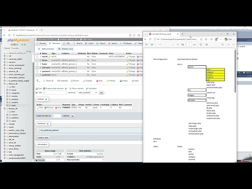The width and height of the screenshot is (252, 189).
Task: Expand the performance_schema database node
Action: click(5, 133)
